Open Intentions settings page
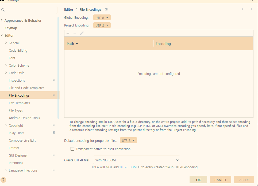The height and width of the screenshot is (186, 258). tap(16, 163)
